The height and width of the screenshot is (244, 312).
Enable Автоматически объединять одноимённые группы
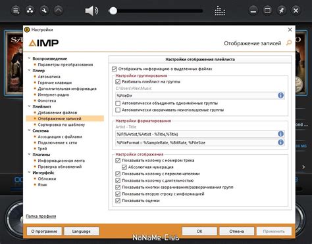tap(118, 103)
